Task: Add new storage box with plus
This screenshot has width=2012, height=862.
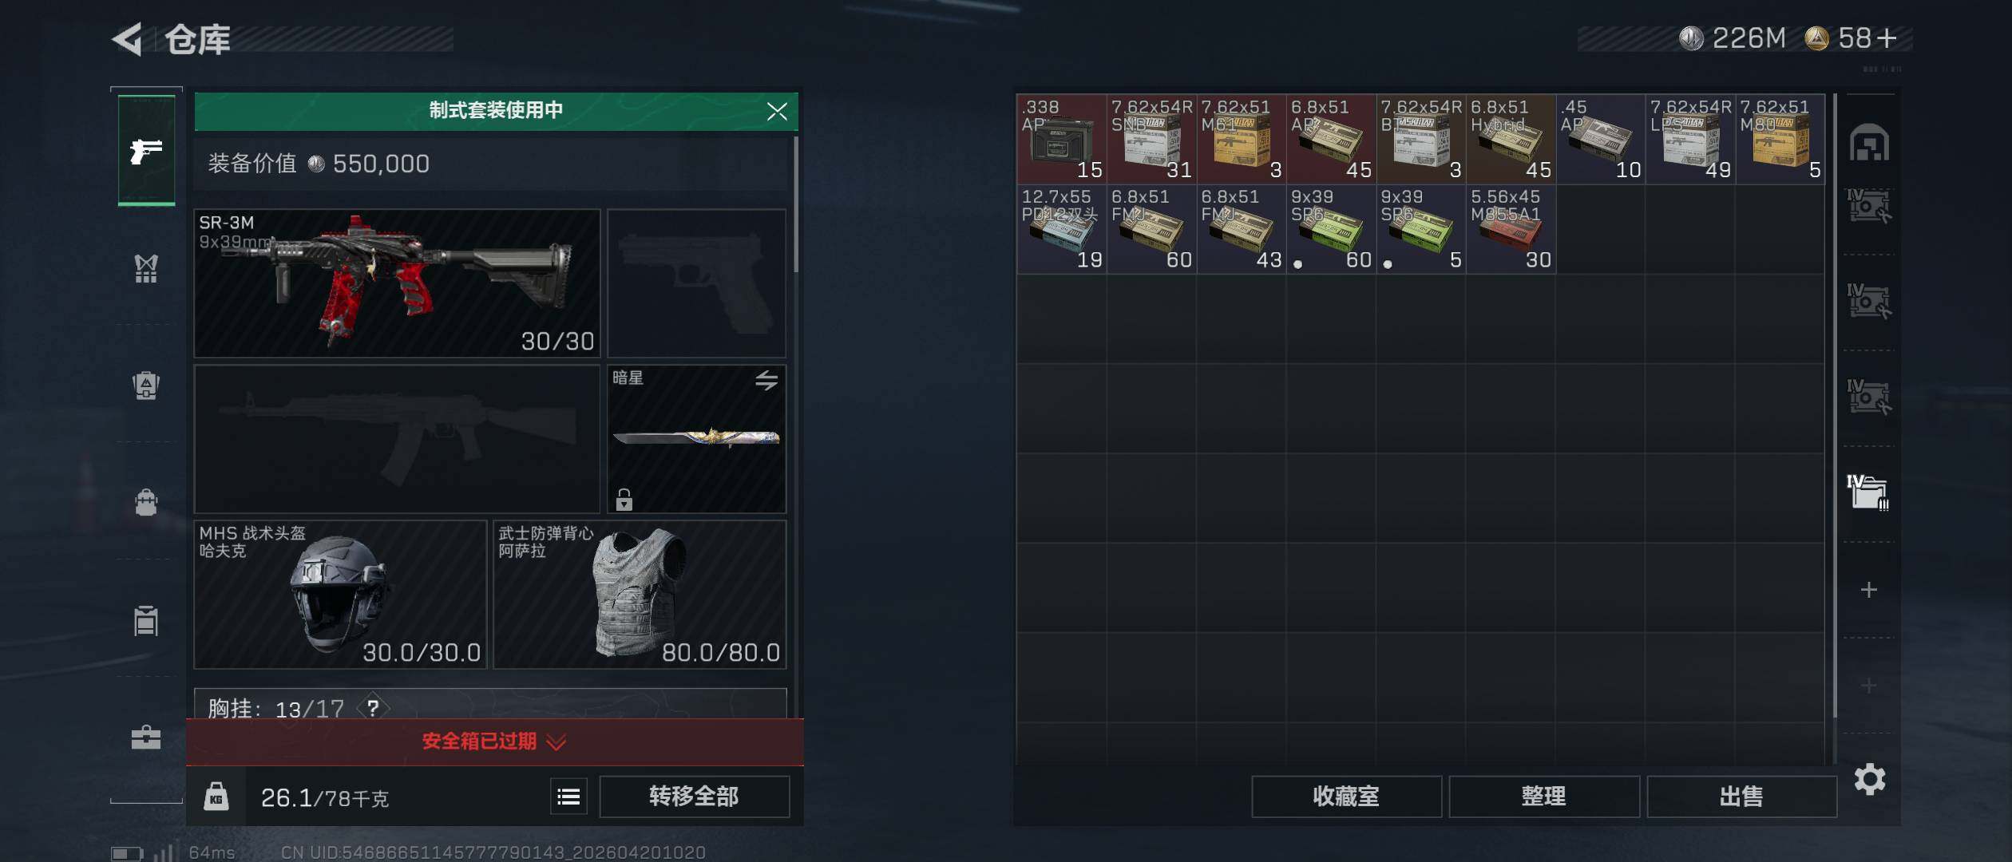Action: [1868, 590]
